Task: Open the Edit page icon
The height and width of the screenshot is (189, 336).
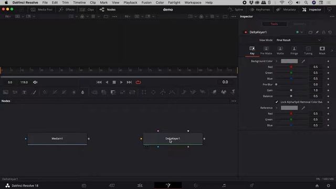Action: click(x=140, y=185)
